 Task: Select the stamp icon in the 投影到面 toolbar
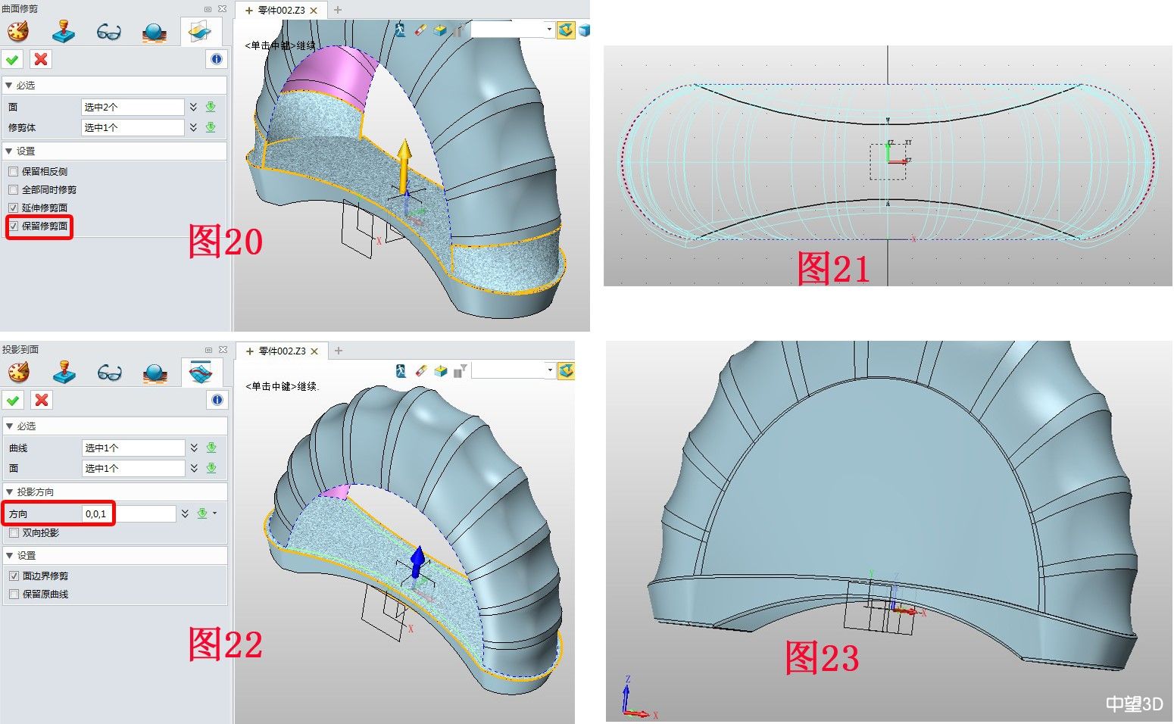64,372
